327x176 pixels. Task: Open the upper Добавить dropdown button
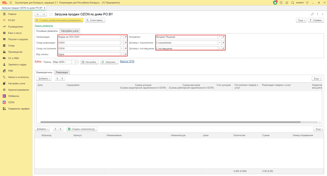44,79
